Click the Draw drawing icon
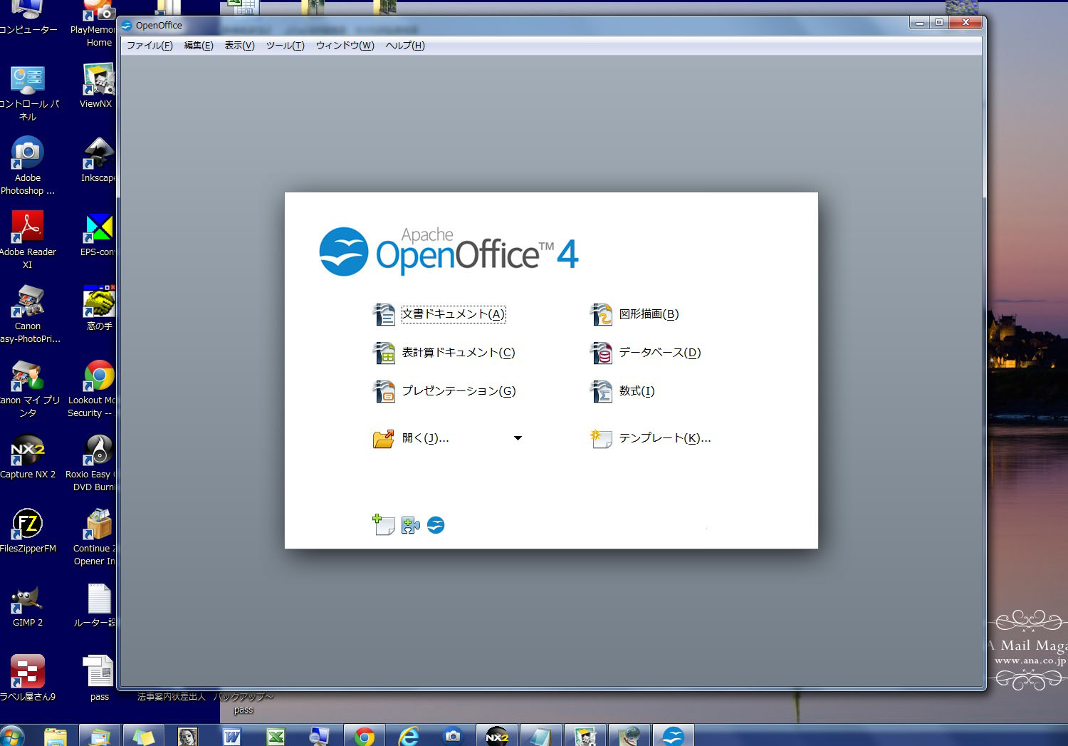 click(x=602, y=314)
